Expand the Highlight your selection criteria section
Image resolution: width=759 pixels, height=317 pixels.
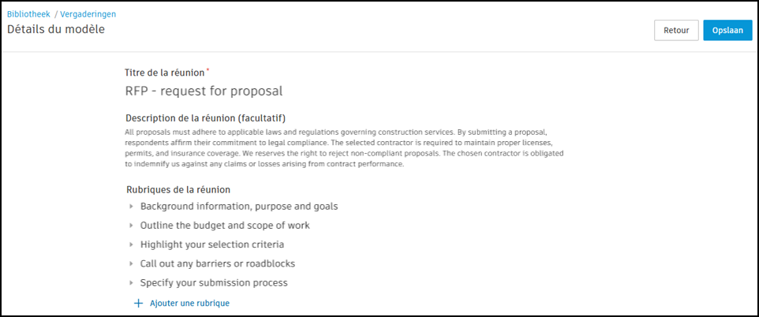[132, 244]
